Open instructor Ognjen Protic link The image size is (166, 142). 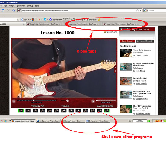click(x=142, y=99)
